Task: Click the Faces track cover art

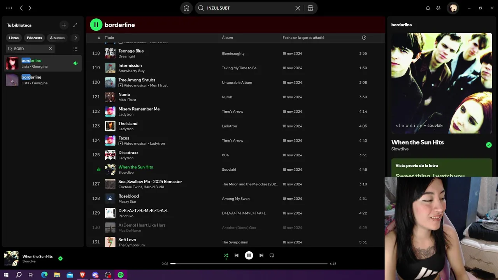Action: [x=110, y=140]
